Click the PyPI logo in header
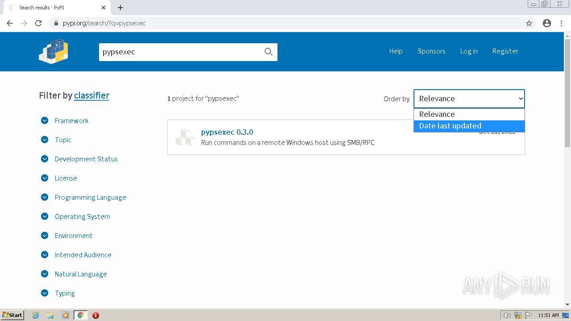571x321 pixels. point(54,51)
